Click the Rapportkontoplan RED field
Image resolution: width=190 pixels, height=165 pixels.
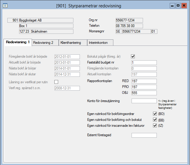[x=144, y=81]
